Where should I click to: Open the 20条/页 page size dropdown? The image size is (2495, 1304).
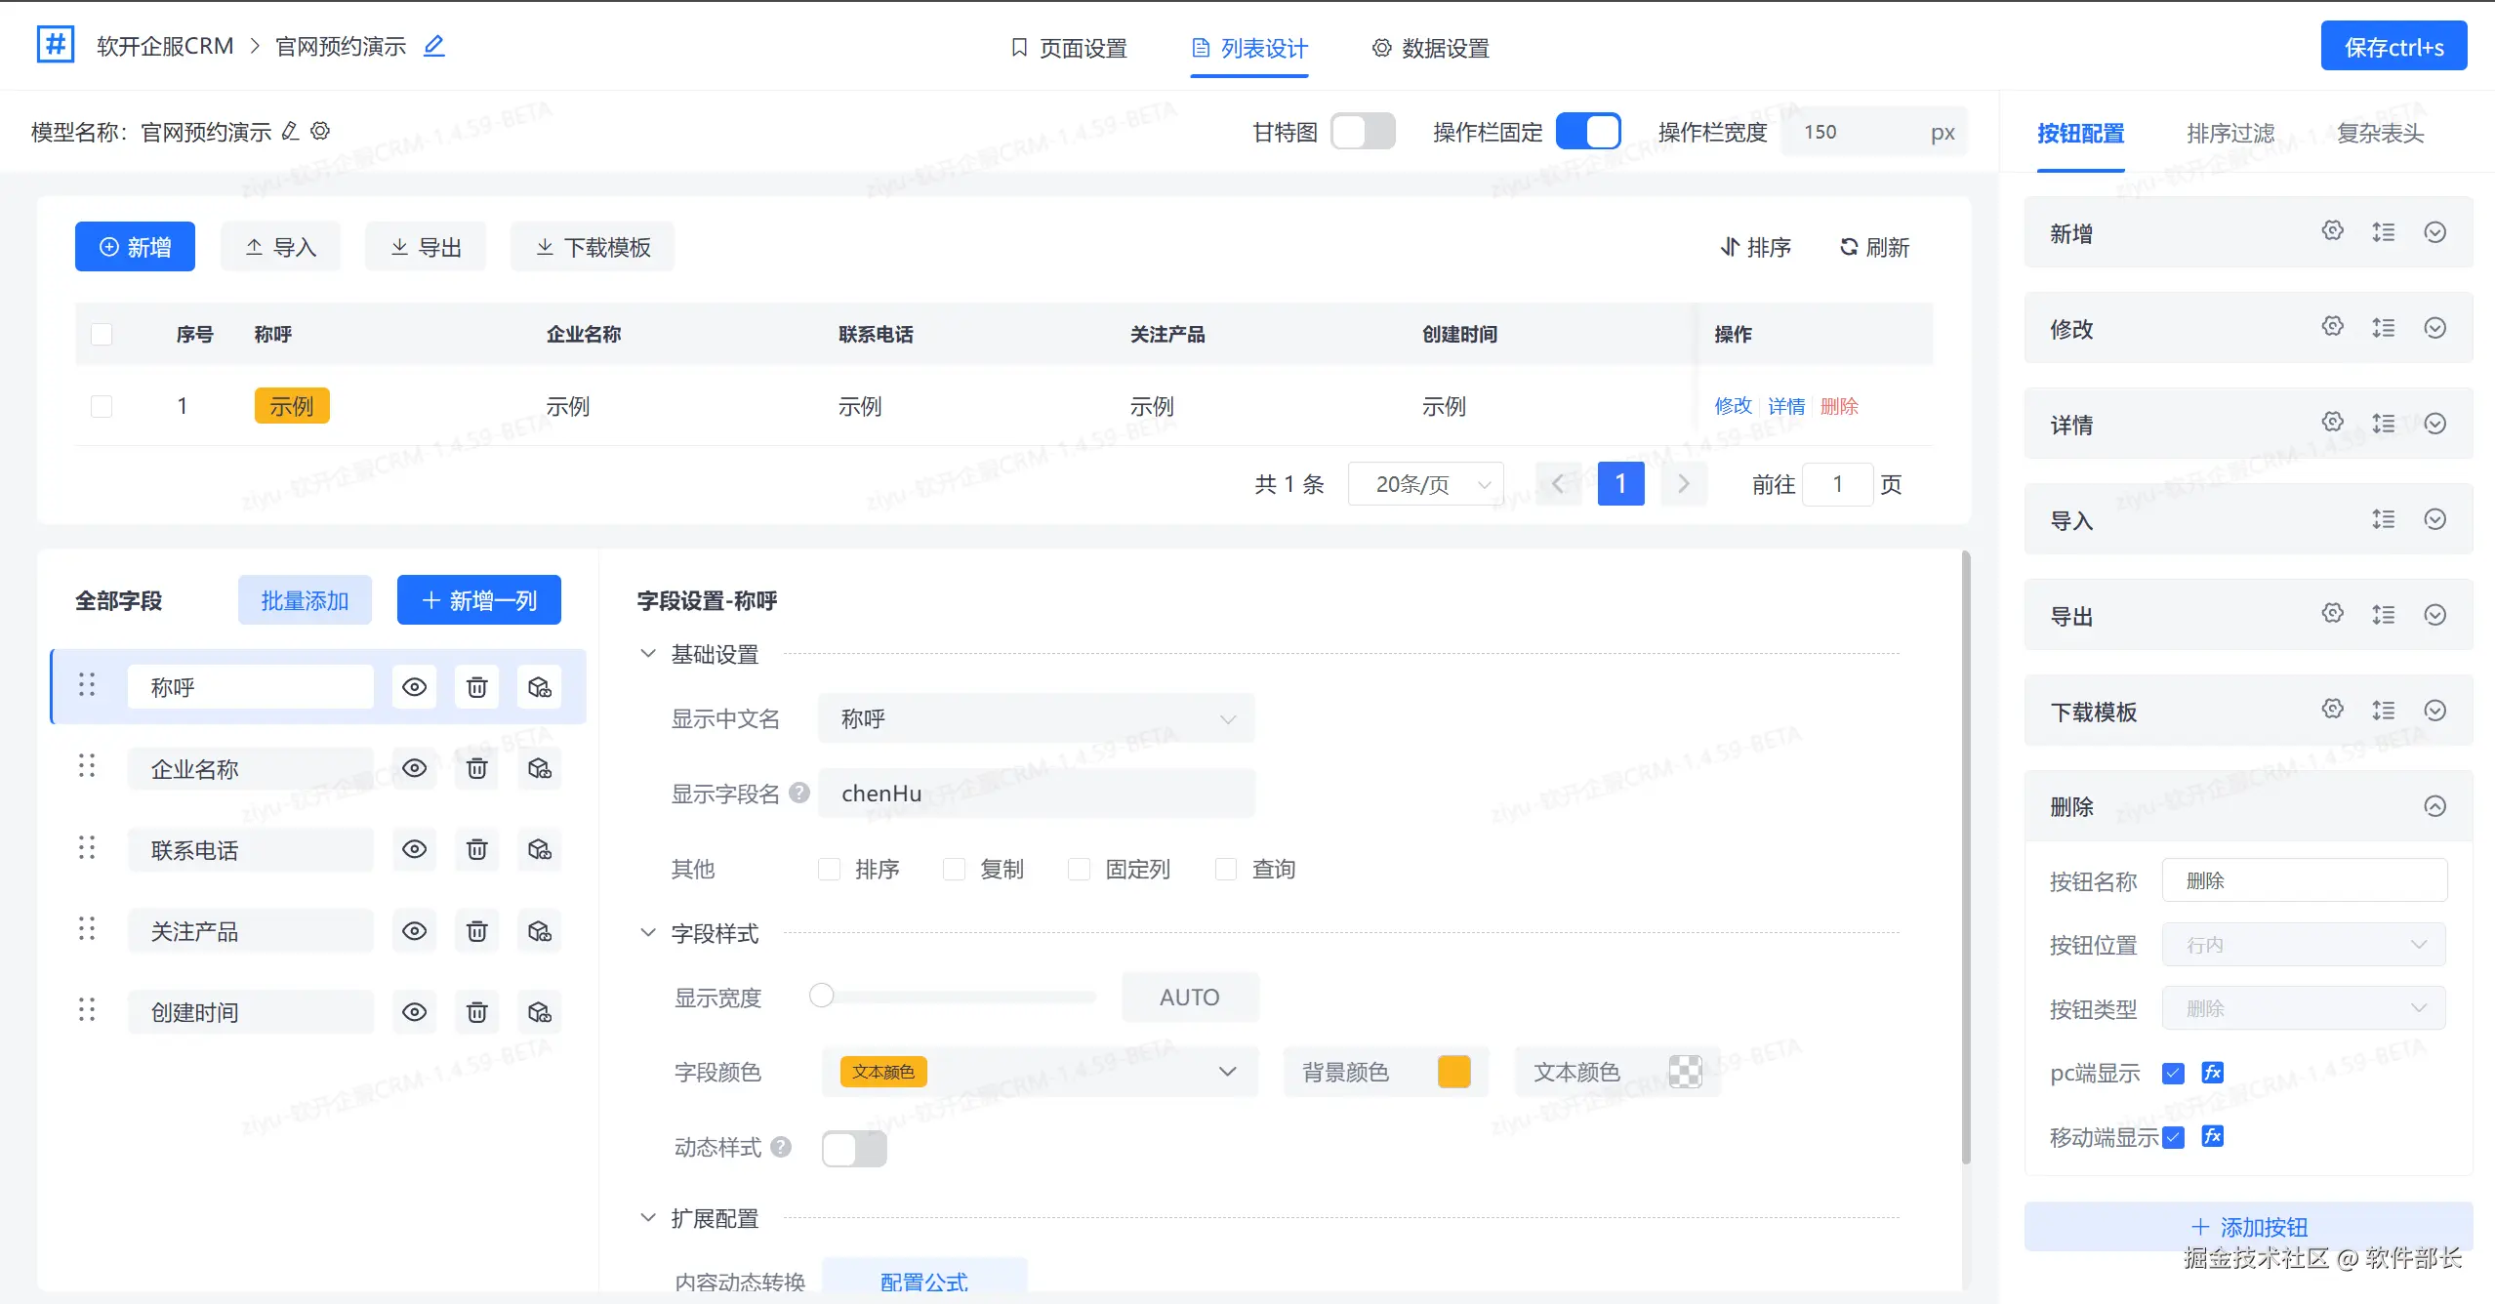tap(1425, 484)
